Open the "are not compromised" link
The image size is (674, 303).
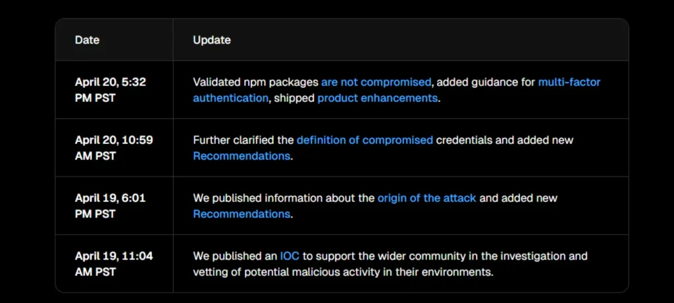(376, 82)
